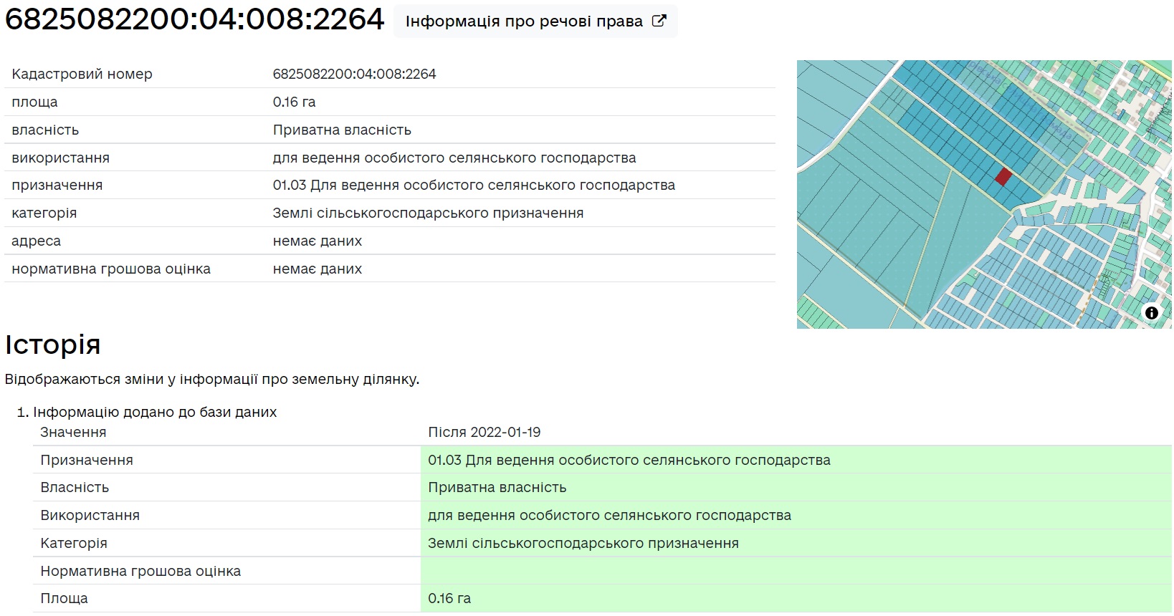Click the Після 2022-01-19 column header
This screenshot has height=616, width=1174.
(484, 432)
